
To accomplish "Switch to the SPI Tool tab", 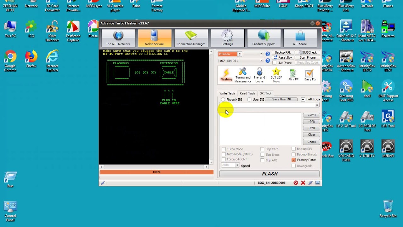I will click(x=265, y=93).
